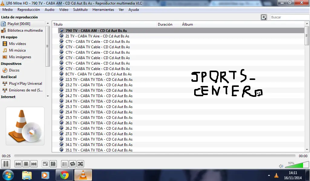Image resolution: width=310 pixels, height=181 pixels.
Task: Open Mis vídeos folder
Action: (x=18, y=44)
